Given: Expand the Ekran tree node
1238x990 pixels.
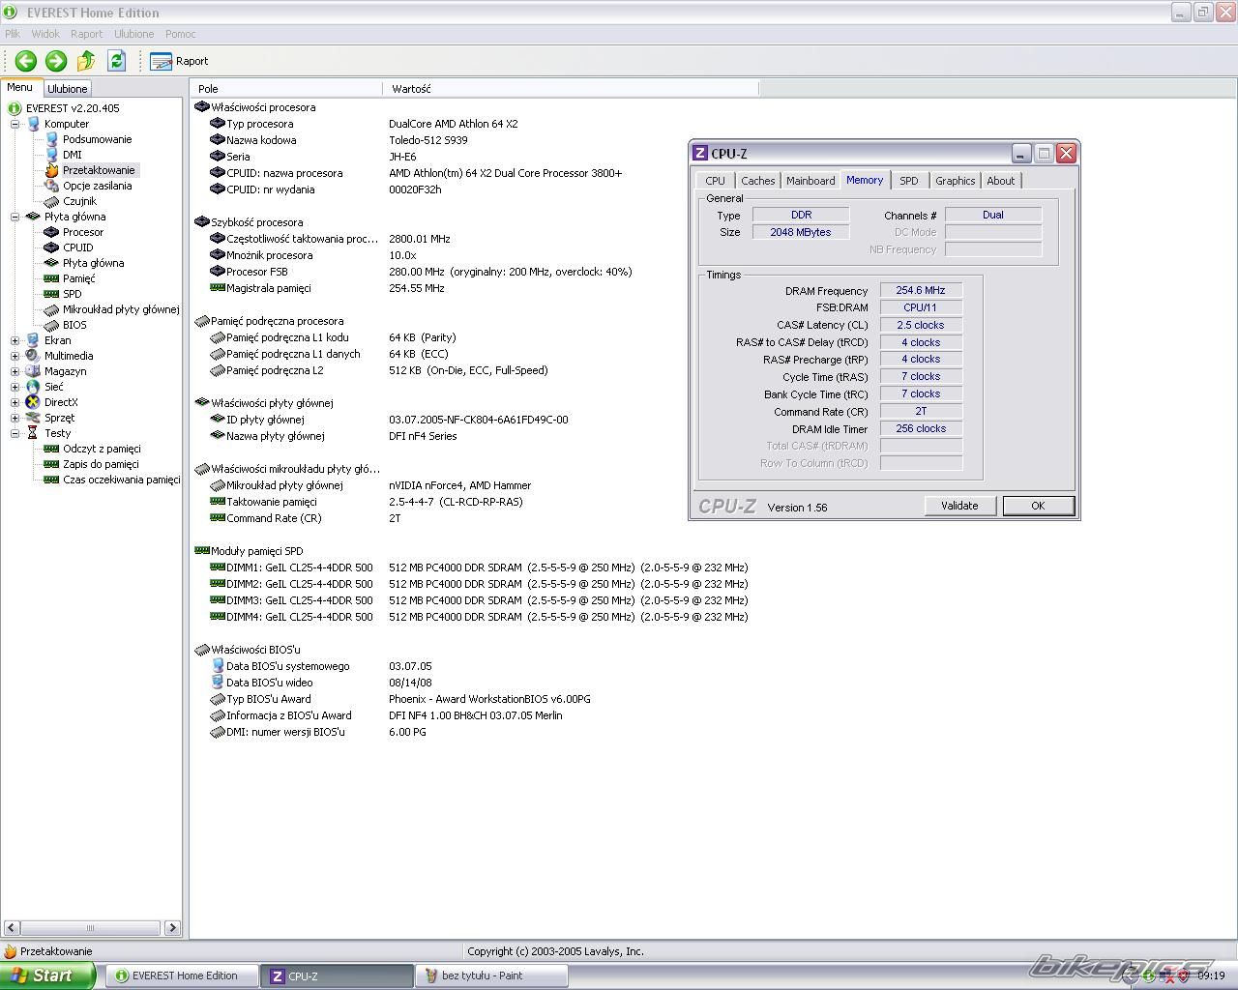Looking at the screenshot, I should 15,340.
